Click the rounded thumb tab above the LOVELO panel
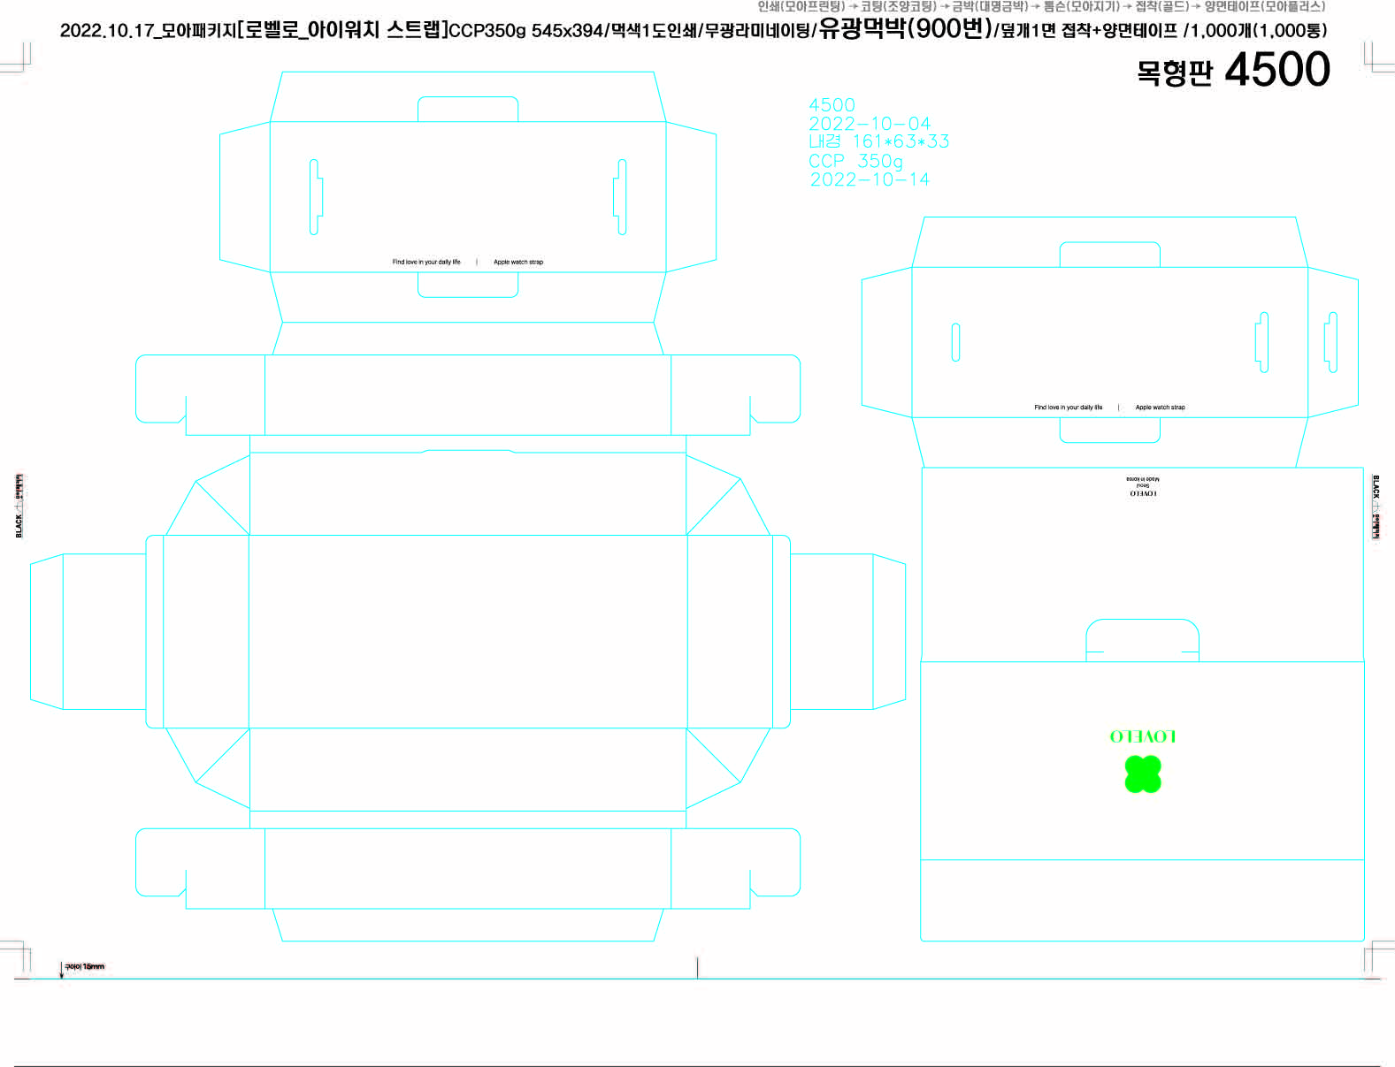The height and width of the screenshot is (1067, 1395). [x=1142, y=638]
